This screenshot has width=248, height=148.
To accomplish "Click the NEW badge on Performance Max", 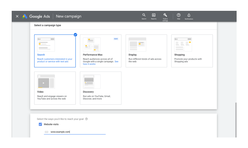I will pyautogui.click(x=116, y=39).
